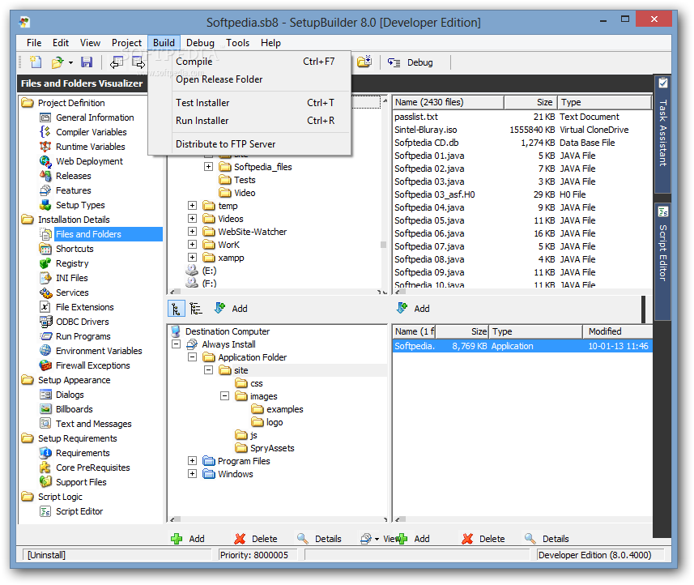Click the Script Editor sidebar icon

45,511
